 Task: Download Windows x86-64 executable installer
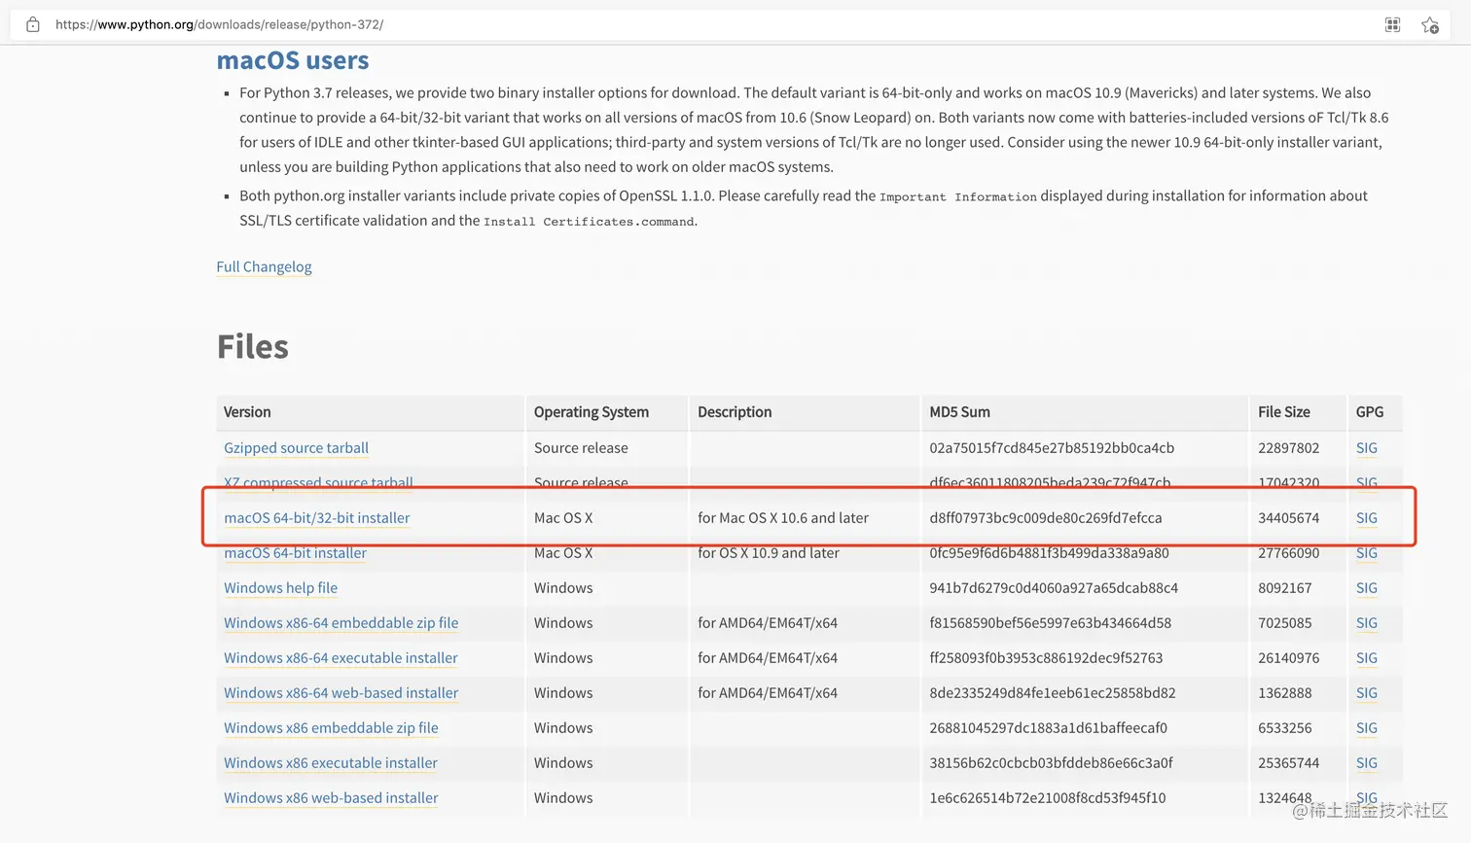click(x=341, y=658)
